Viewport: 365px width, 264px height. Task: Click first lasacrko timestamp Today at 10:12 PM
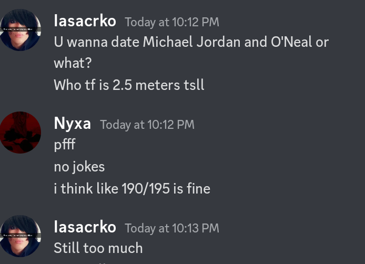point(172,22)
